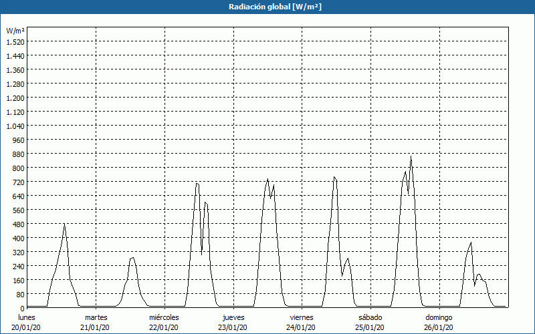Click Saturday's highest radiation peak near 860

[x=411, y=157]
